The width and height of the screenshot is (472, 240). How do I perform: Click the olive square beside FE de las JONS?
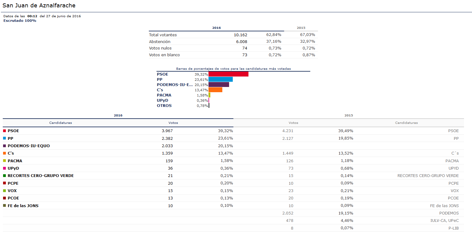[x=5, y=206]
